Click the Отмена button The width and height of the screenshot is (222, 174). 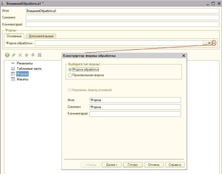pyautogui.click(x=154, y=165)
